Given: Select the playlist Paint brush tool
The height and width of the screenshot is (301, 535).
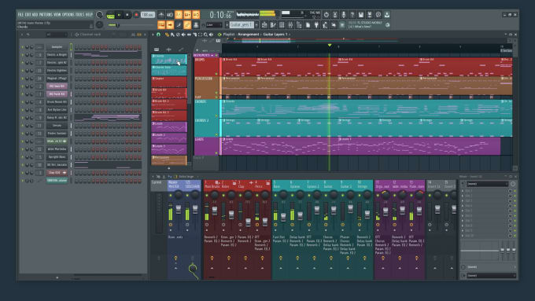Looking at the screenshot, I should pos(172,35).
